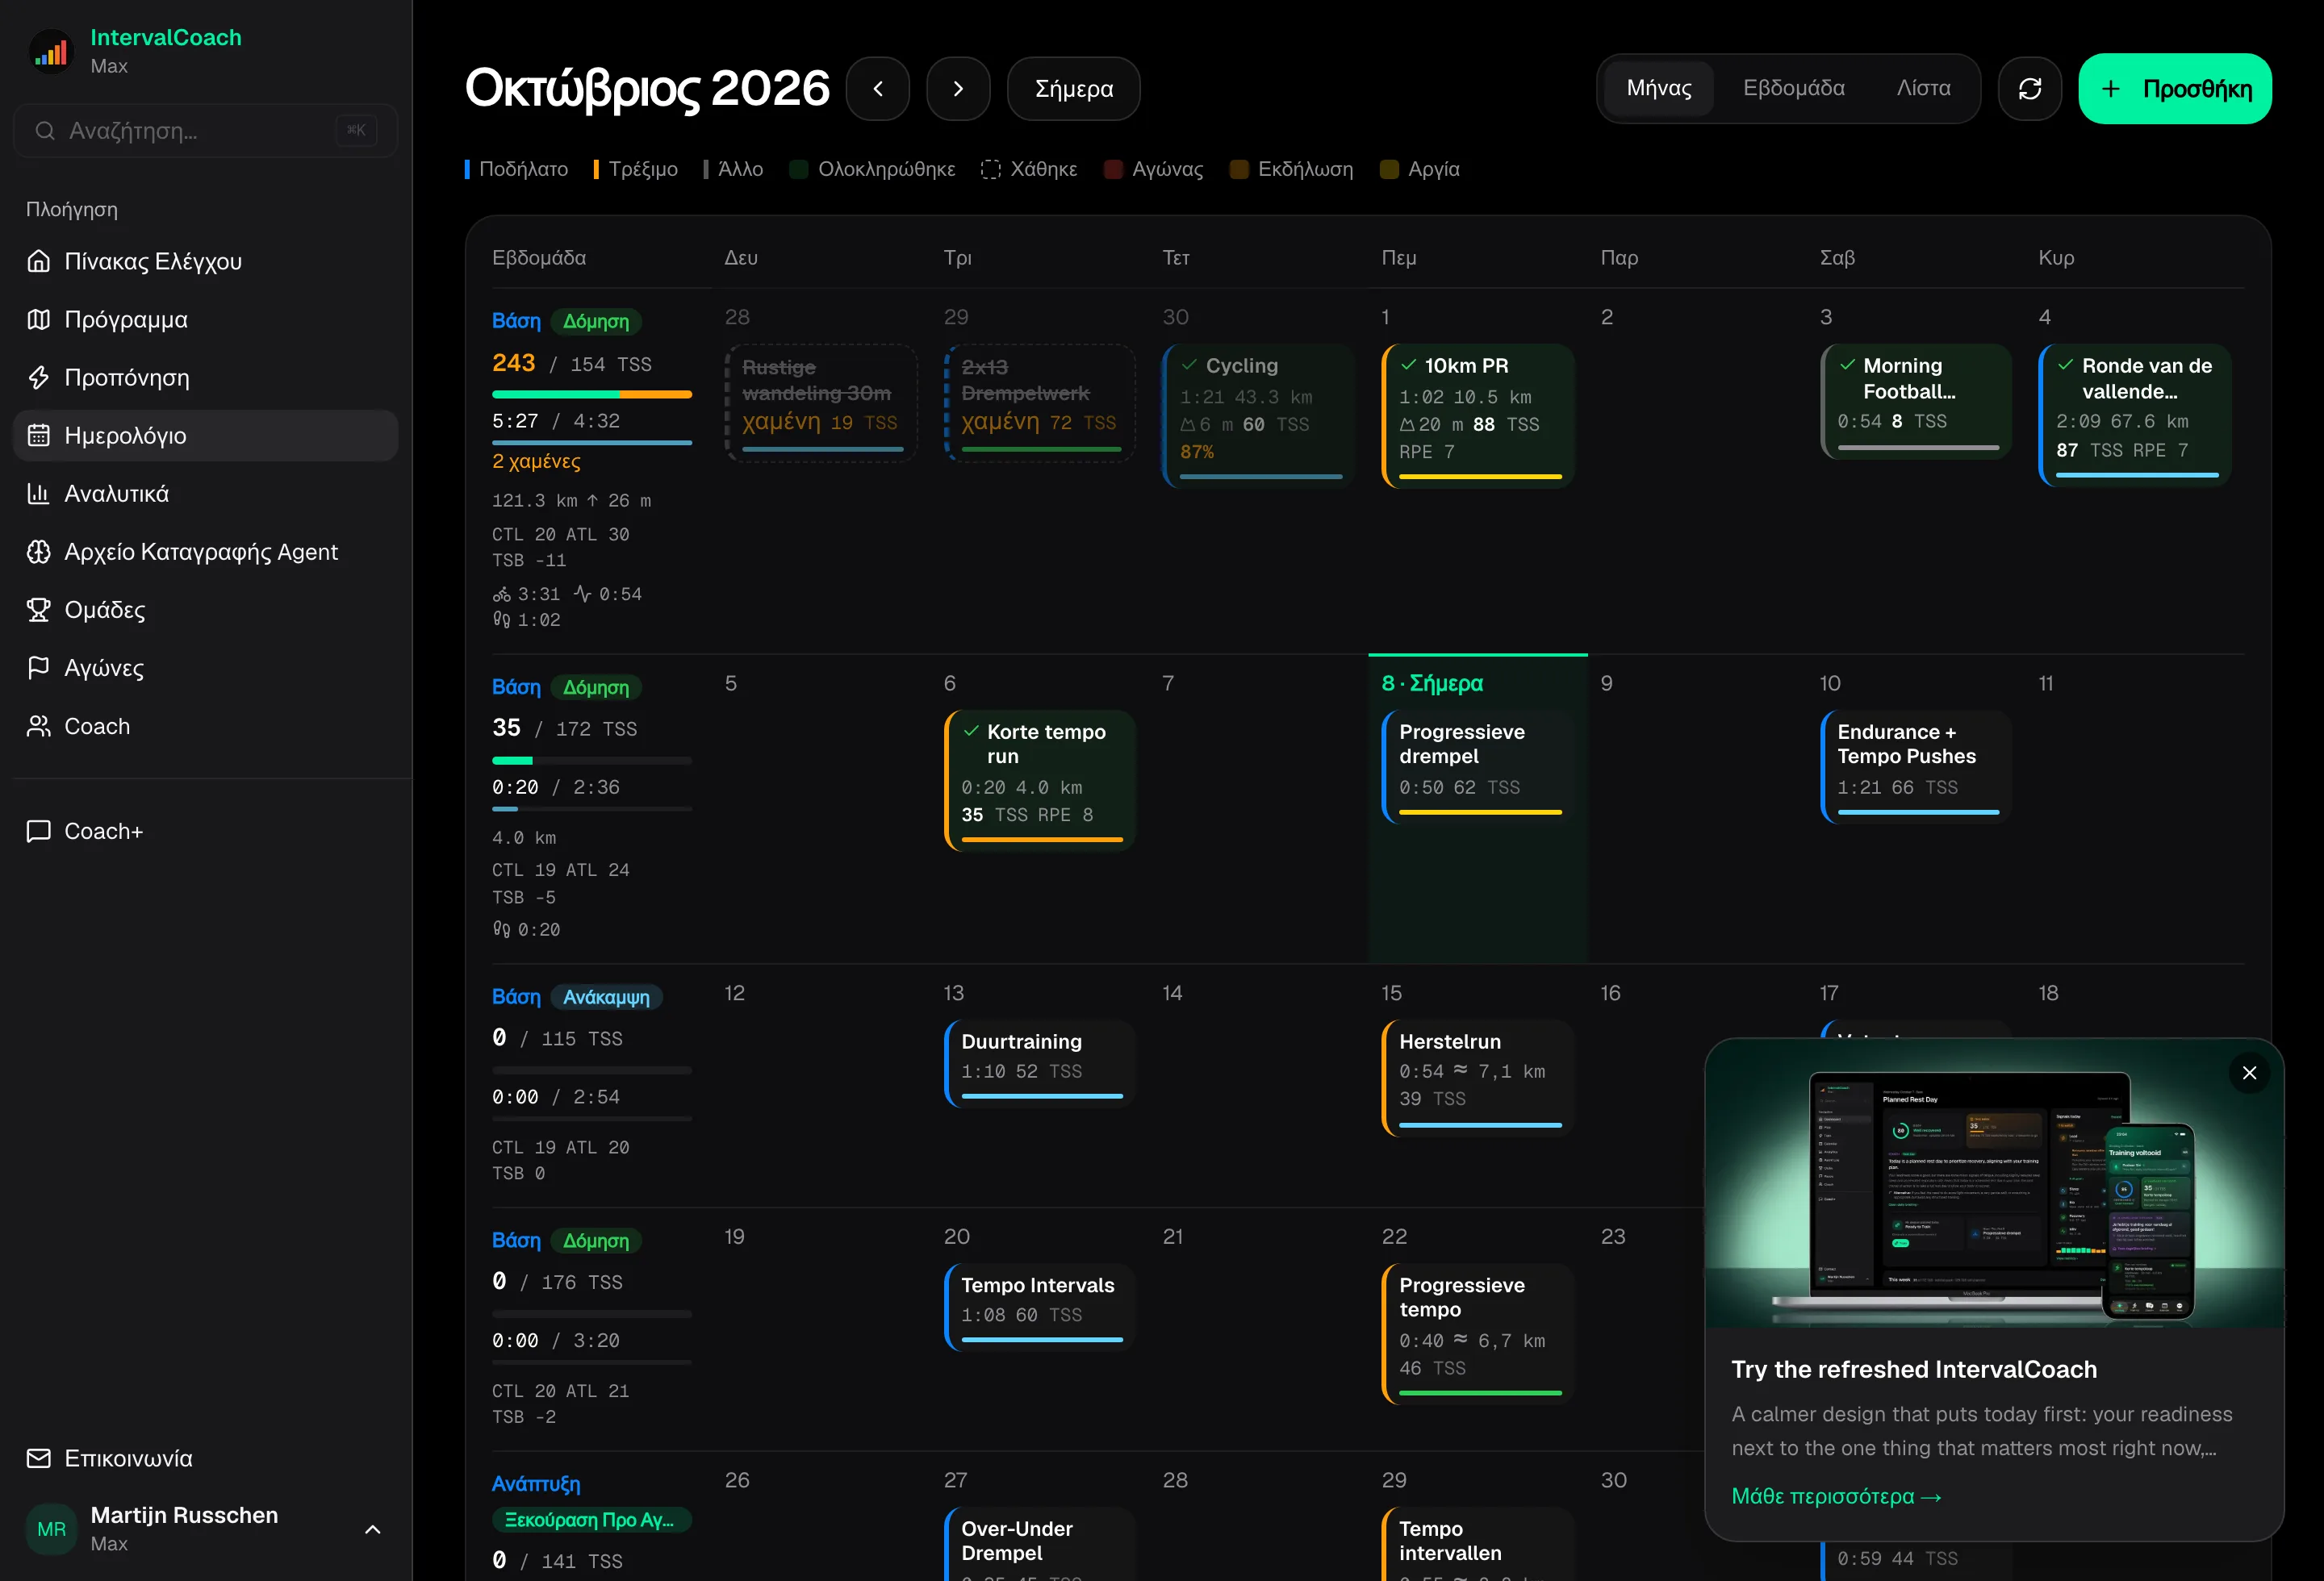Open the Korte tempo run workout card
Viewport: 2324px width, 1581px height.
tap(1040, 779)
